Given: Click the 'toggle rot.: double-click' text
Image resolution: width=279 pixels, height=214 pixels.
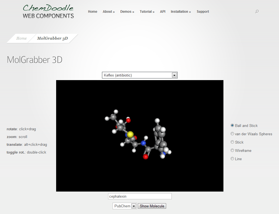Looking at the screenshot, I should [x=26, y=152].
